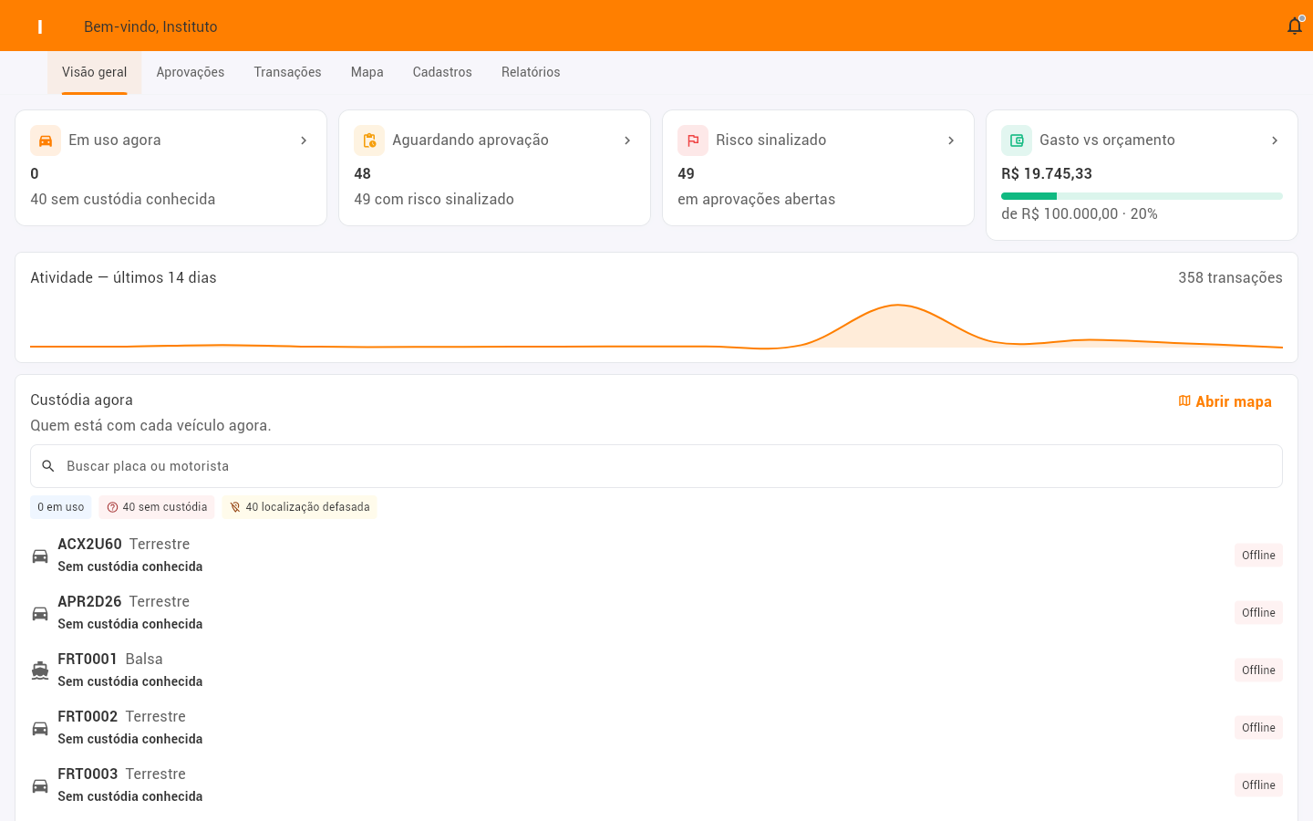Click the Instituto avatar letter icon
Viewport: 1313px width, 821px height.
click(40, 26)
